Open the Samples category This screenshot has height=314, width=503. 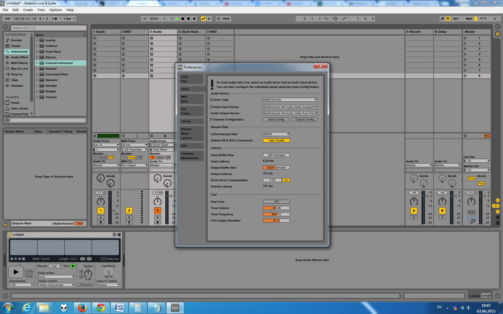pyautogui.click(x=17, y=86)
